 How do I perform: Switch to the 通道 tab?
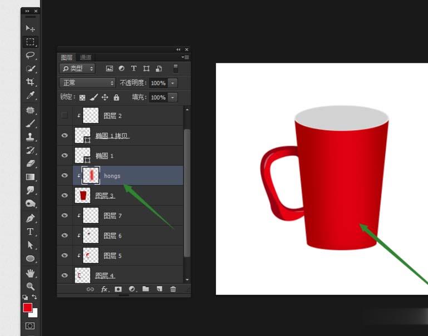(x=85, y=57)
